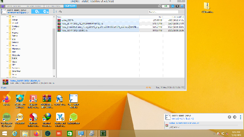
Task: Click the globe icon beside the 10 field
Action: click(160, 6)
